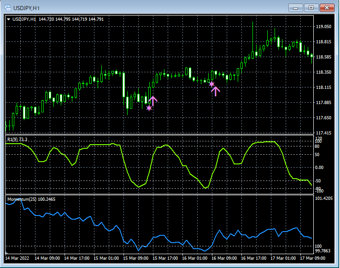Select the pink star marker near 118.115
Viewport: 340px width, 268px height.
pyautogui.click(x=211, y=84)
